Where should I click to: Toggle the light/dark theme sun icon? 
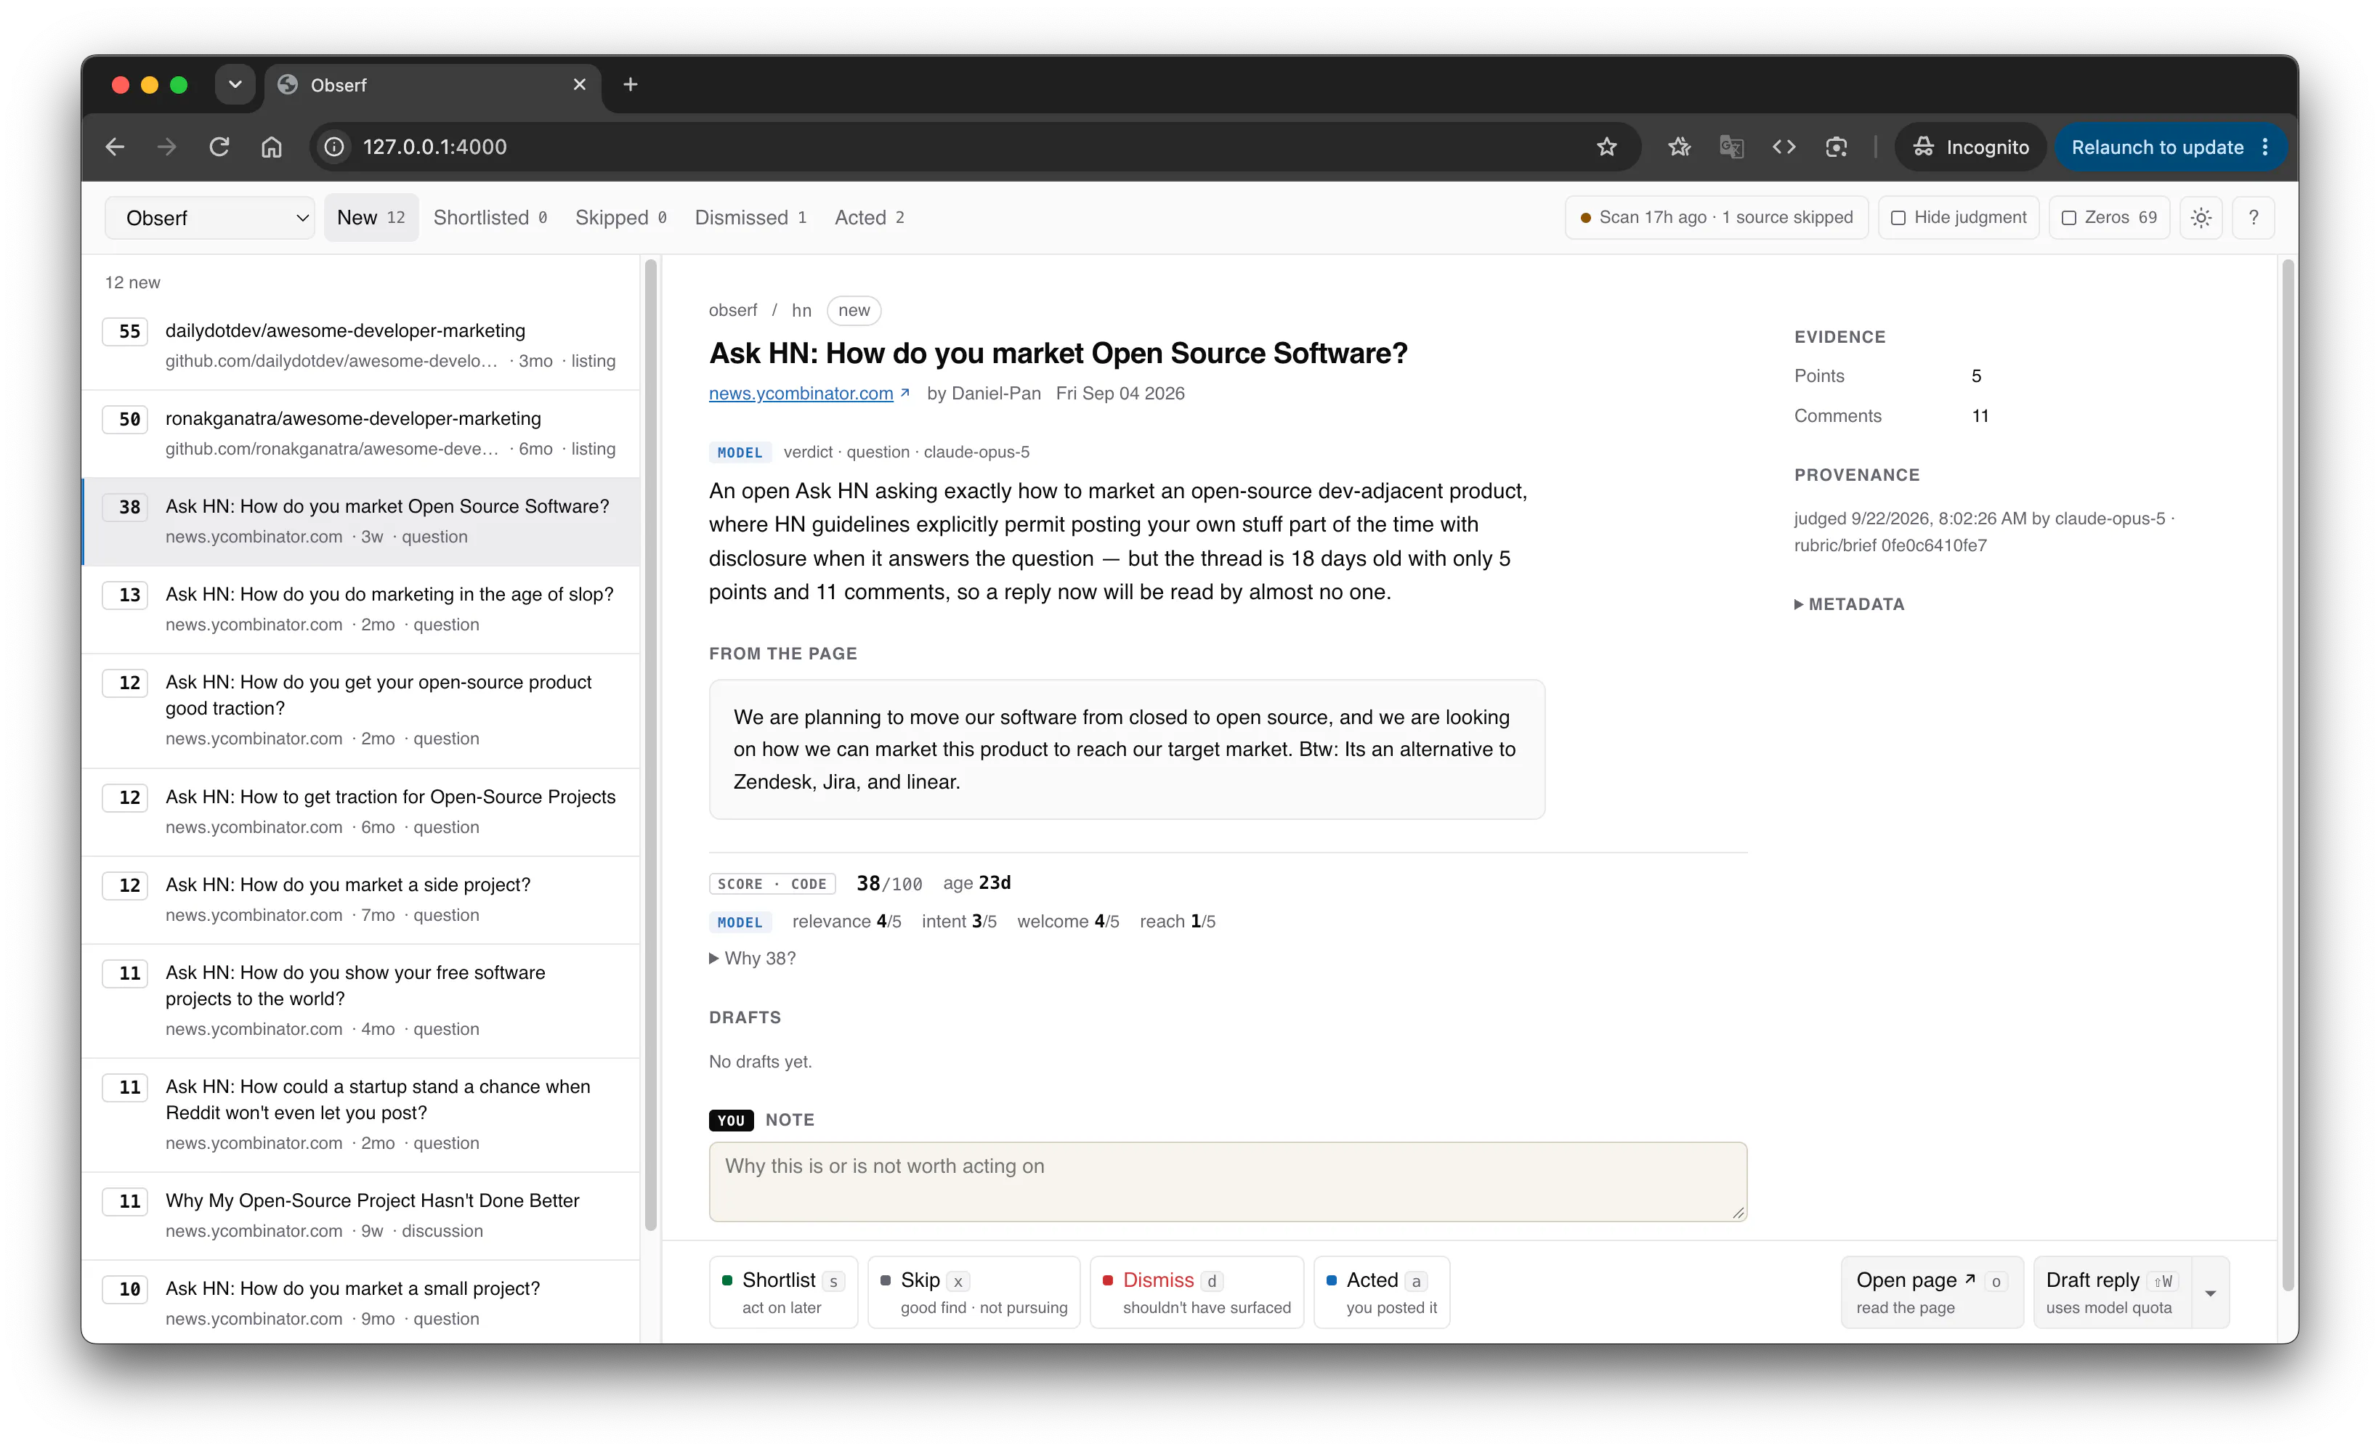click(2201, 218)
